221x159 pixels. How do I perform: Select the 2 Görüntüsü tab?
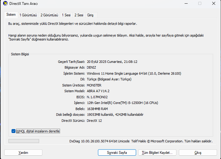click(x=49, y=15)
